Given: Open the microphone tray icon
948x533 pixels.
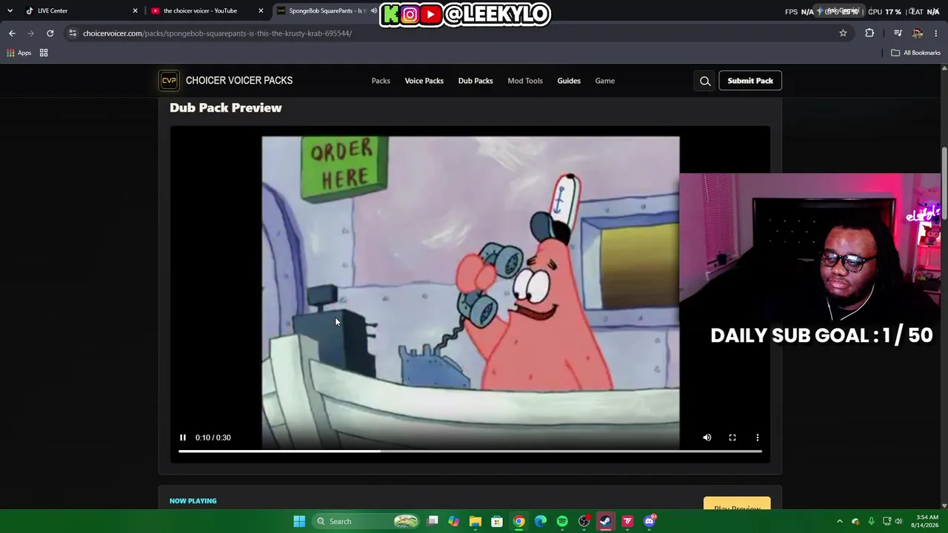Looking at the screenshot, I should 871,521.
